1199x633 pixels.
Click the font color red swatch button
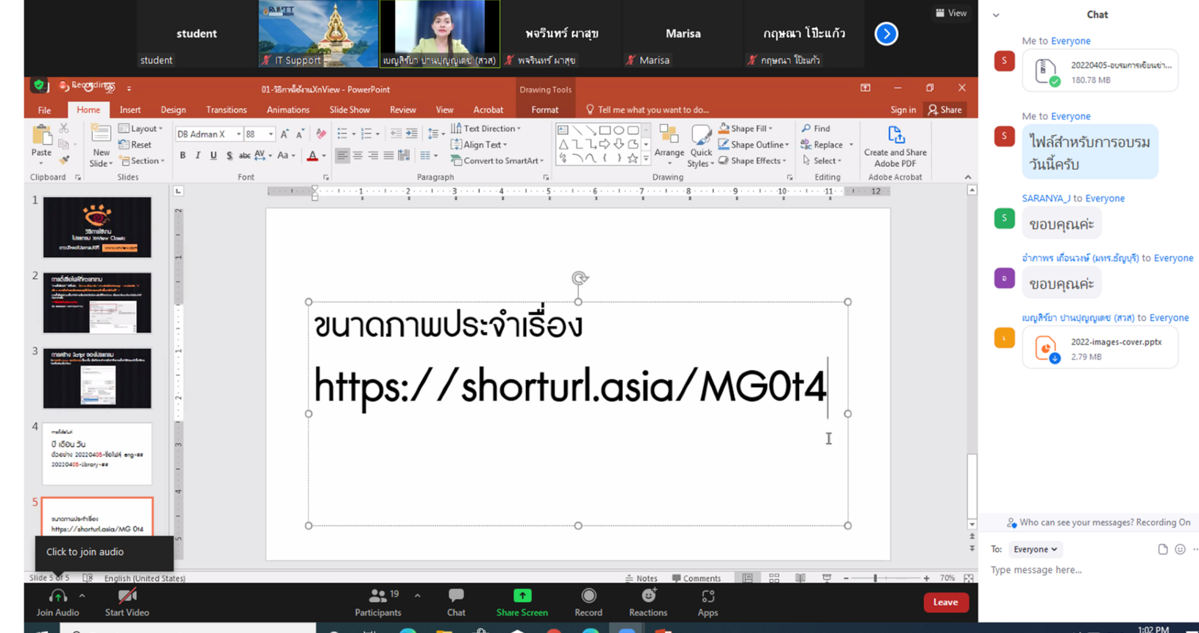coord(313,156)
